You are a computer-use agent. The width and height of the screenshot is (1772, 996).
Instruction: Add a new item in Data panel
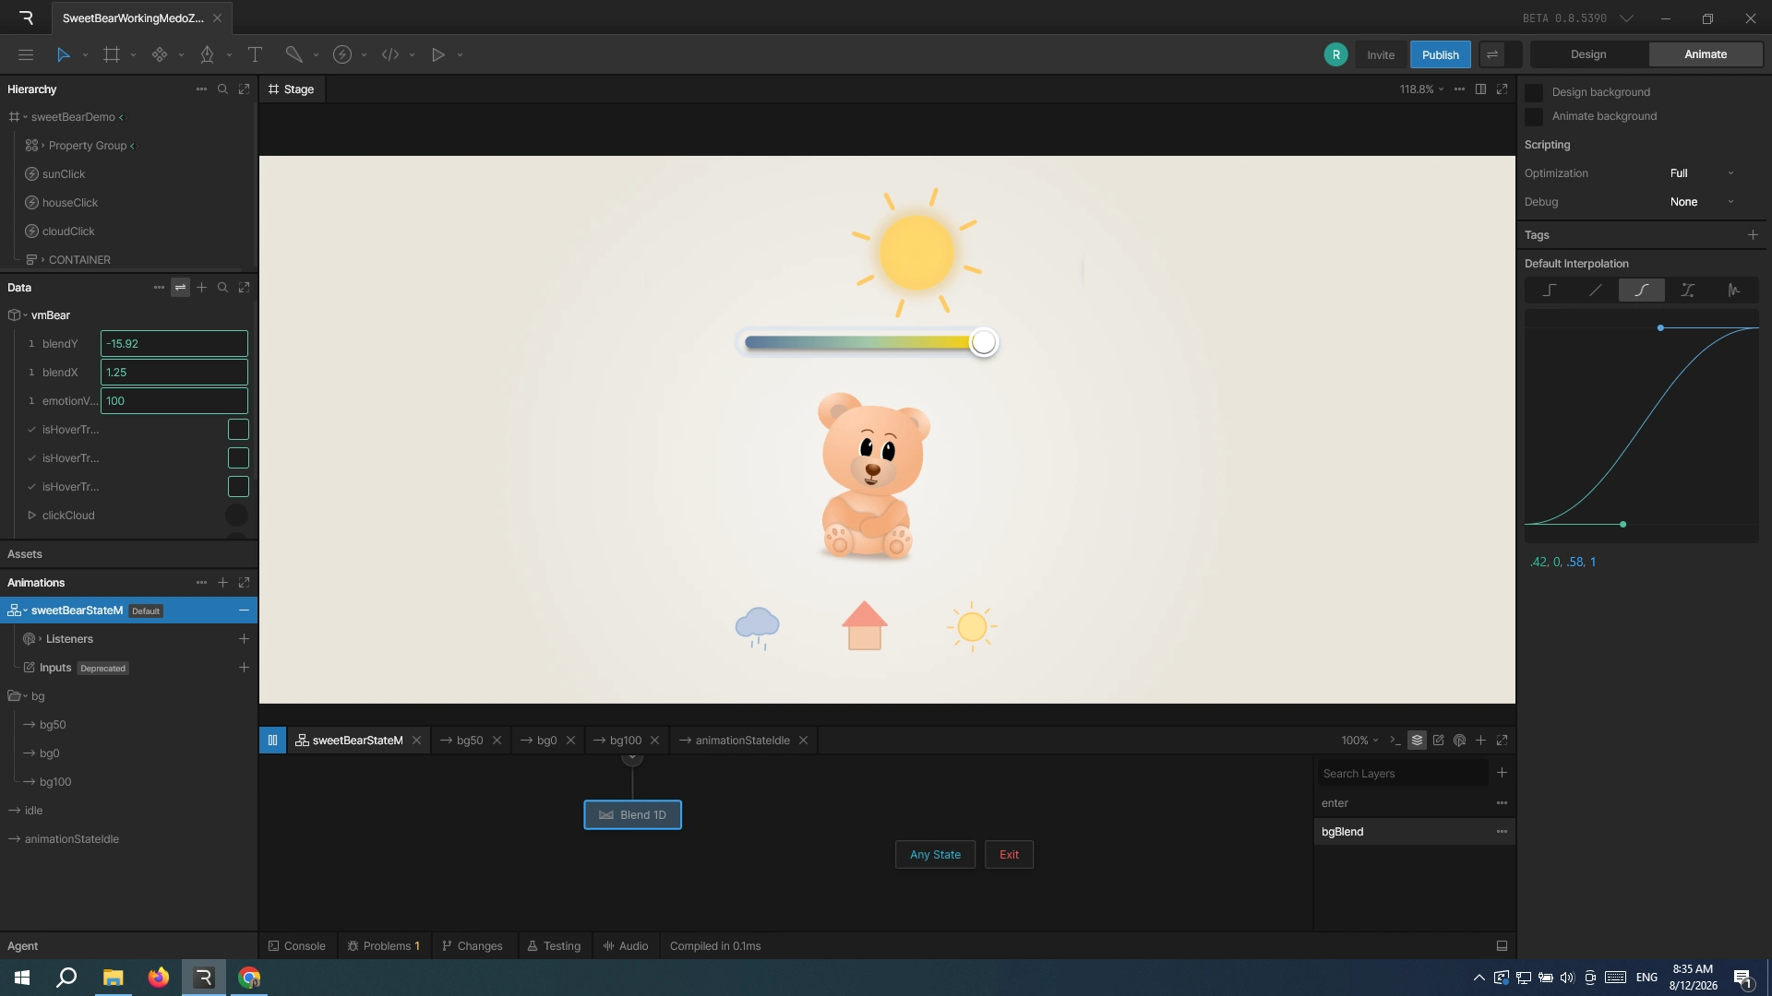[x=201, y=288]
